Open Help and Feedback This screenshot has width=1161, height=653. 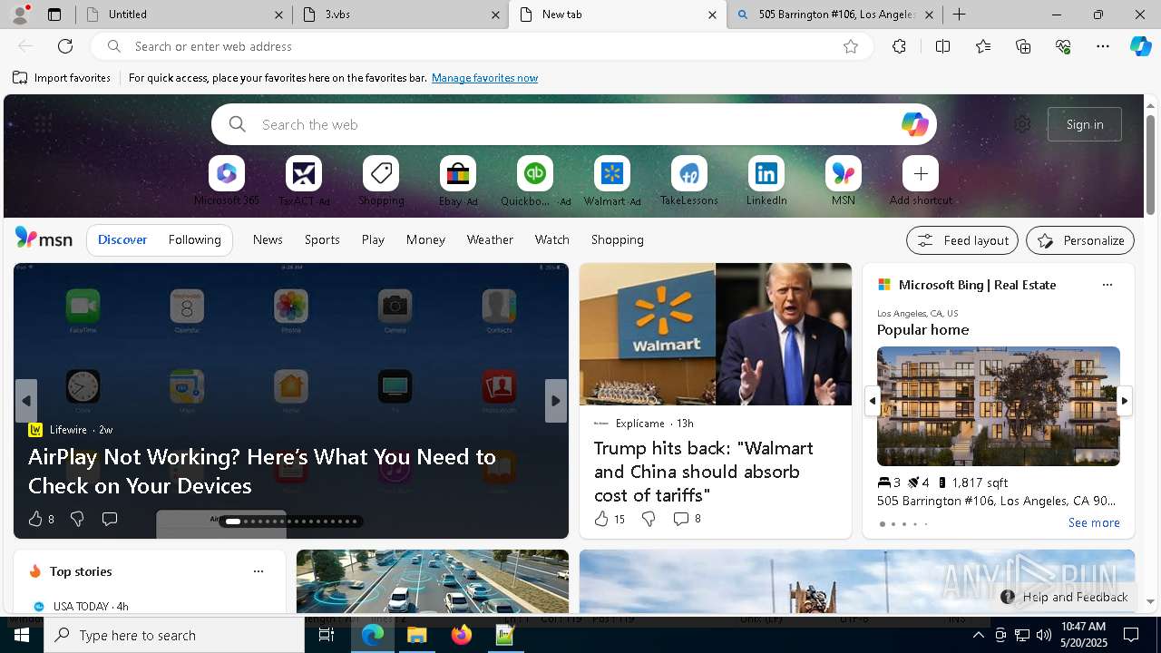click(1065, 597)
